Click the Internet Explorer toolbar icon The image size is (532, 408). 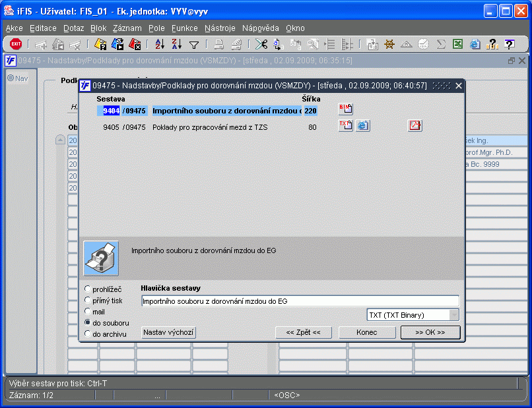(475, 44)
